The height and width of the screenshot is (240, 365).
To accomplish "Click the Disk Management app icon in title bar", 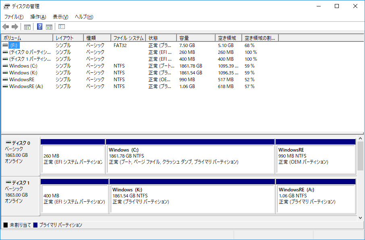I will [7, 6].
